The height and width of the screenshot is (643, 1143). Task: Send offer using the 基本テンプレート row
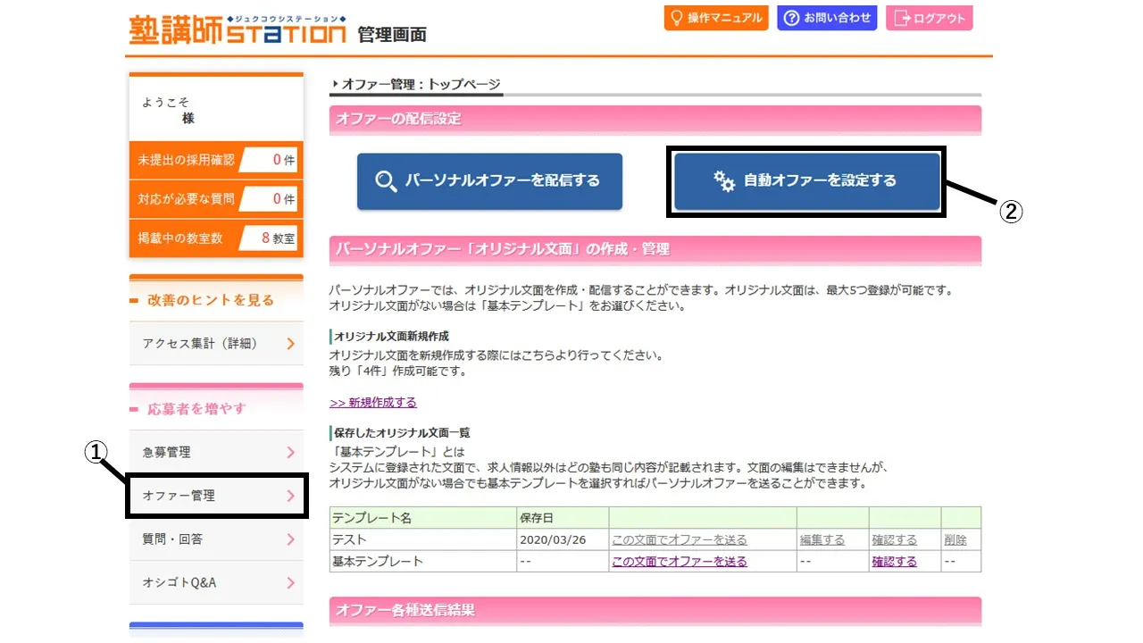(679, 562)
